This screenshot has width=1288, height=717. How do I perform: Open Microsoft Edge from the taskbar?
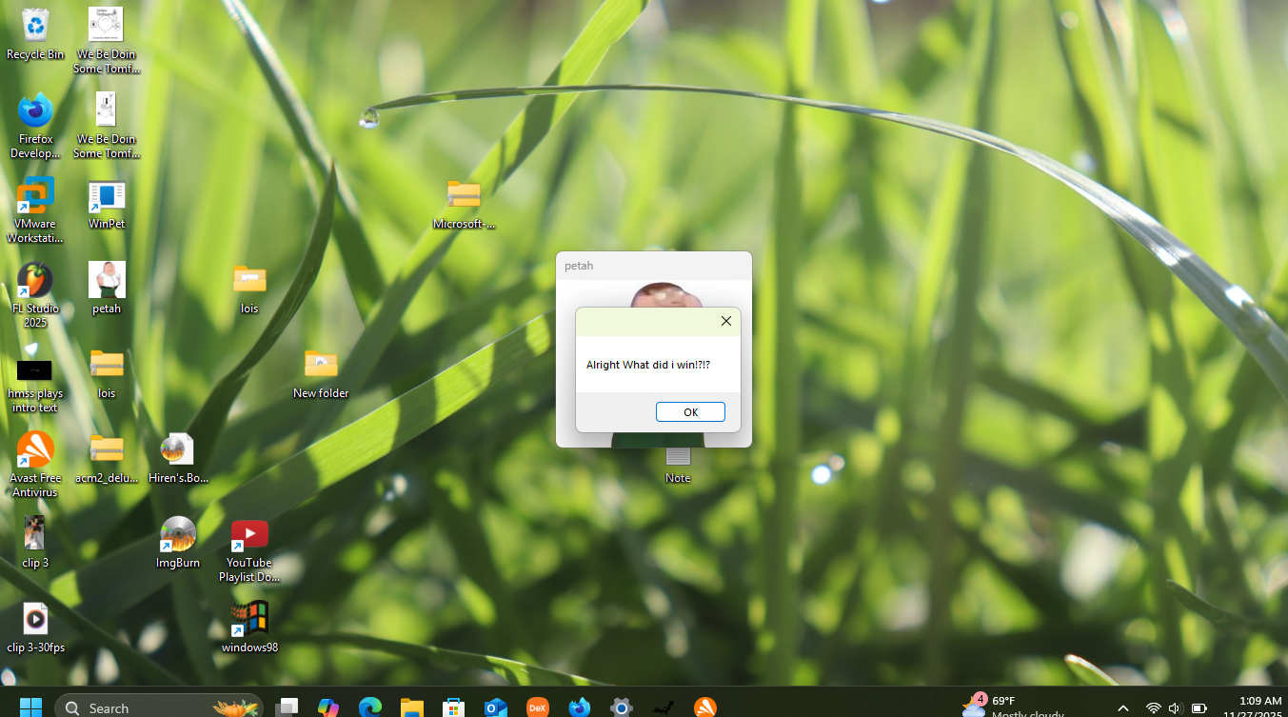(370, 707)
